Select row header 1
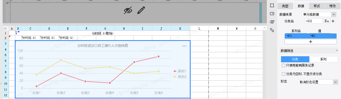The image size is (341, 99). [6, 33]
